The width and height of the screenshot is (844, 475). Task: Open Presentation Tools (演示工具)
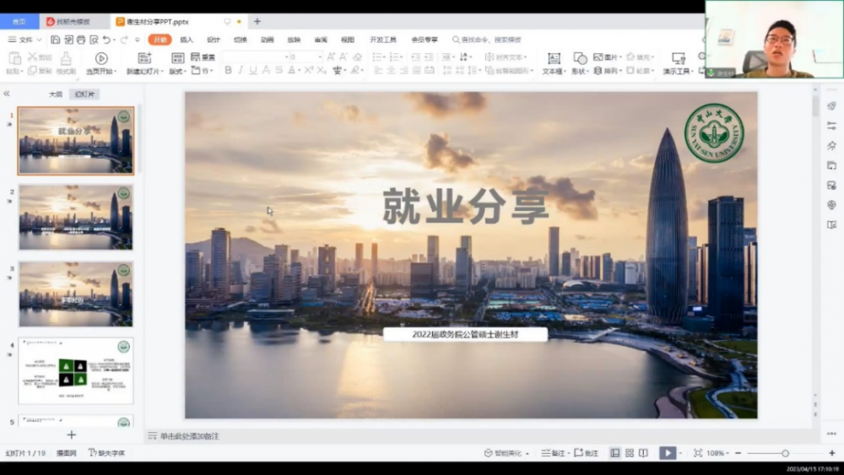[678, 59]
